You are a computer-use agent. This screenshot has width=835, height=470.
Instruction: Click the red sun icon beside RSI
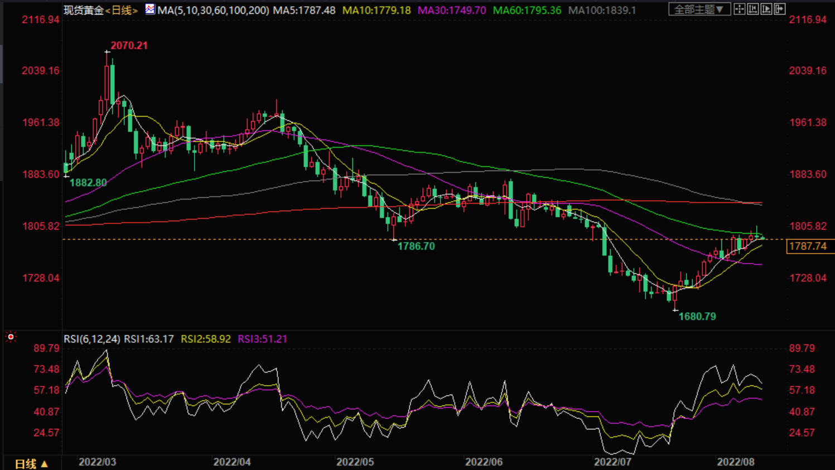tap(11, 337)
